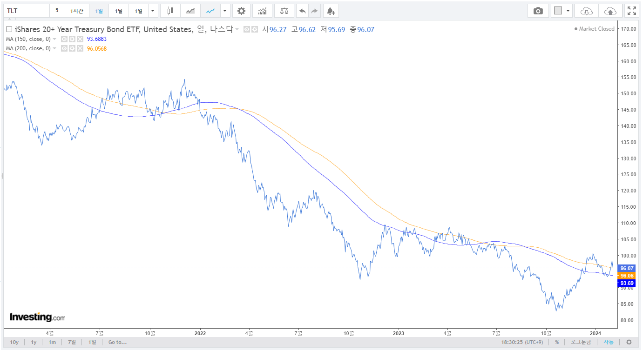Expand MA (200, close, 0) dropdown

coord(54,48)
